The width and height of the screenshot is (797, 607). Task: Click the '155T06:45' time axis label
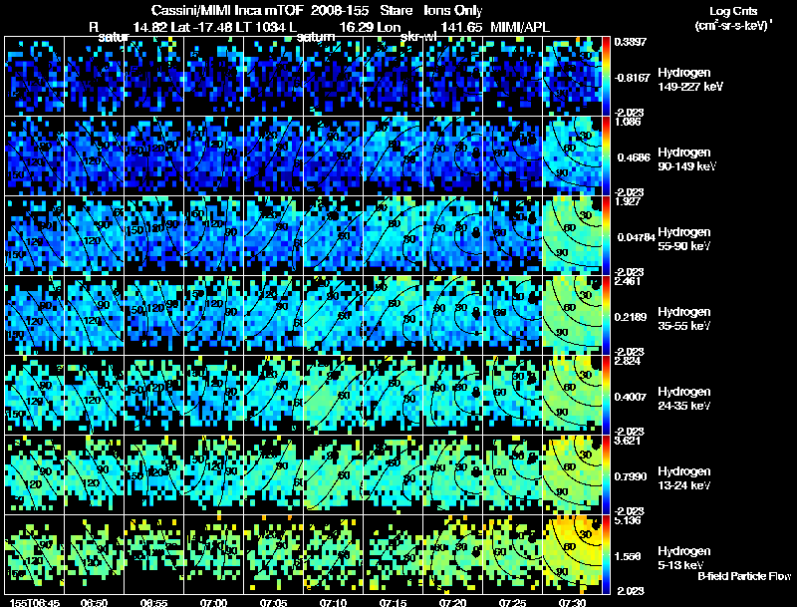point(35,603)
